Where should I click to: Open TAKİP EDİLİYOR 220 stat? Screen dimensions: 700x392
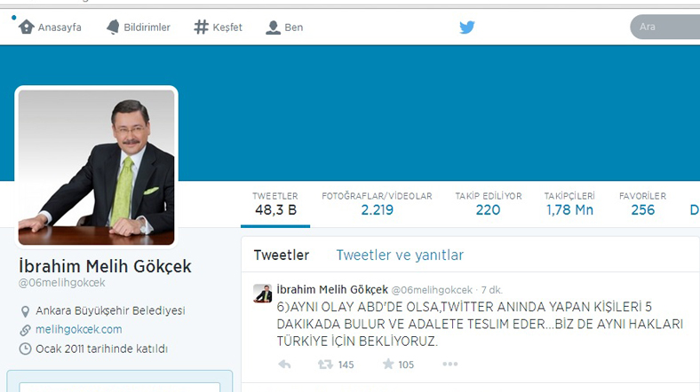click(489, 204)
